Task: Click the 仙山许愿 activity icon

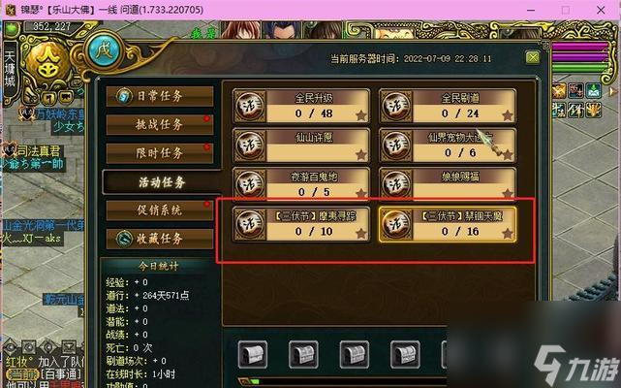Action: tap(250, 145)
